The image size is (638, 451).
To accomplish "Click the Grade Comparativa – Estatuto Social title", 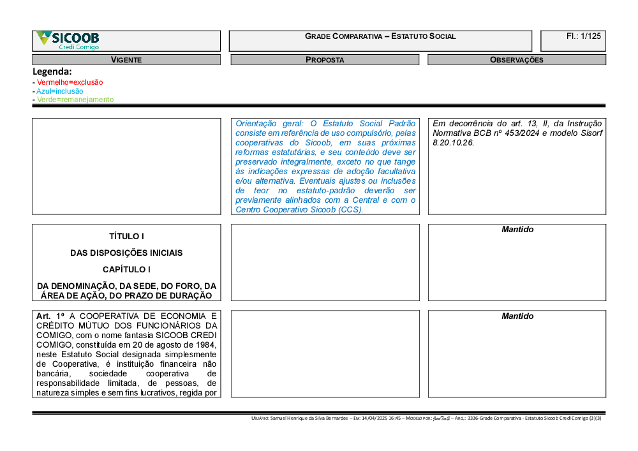I will pyautogui.click(x=380, y=36).
